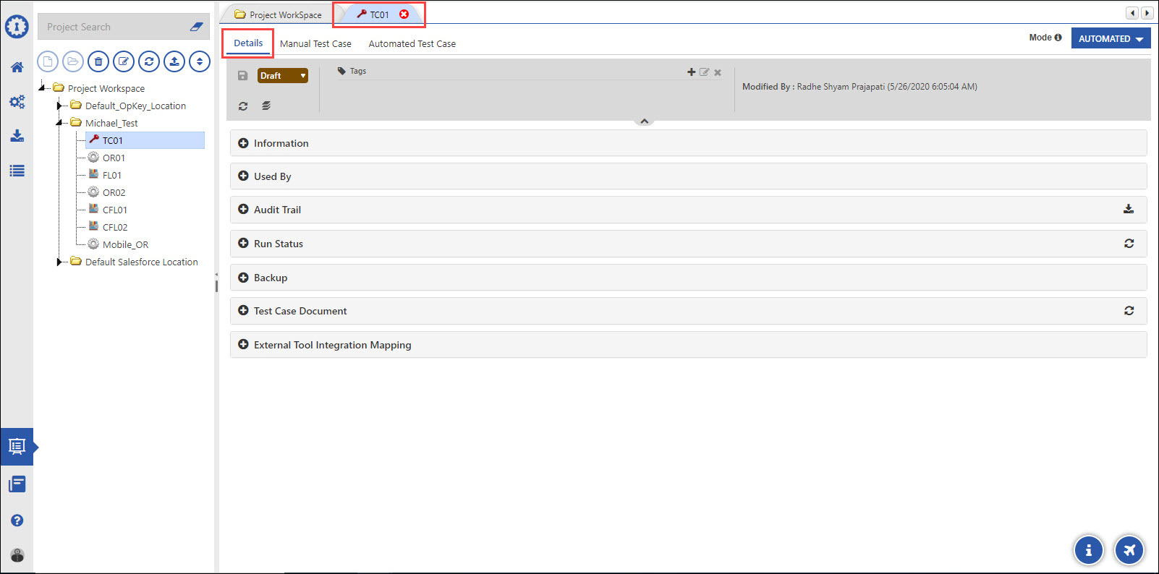Viewport: 1159px width, 574px height.
Task: Open the user profile sidebar icon
Action: (17, 555)
